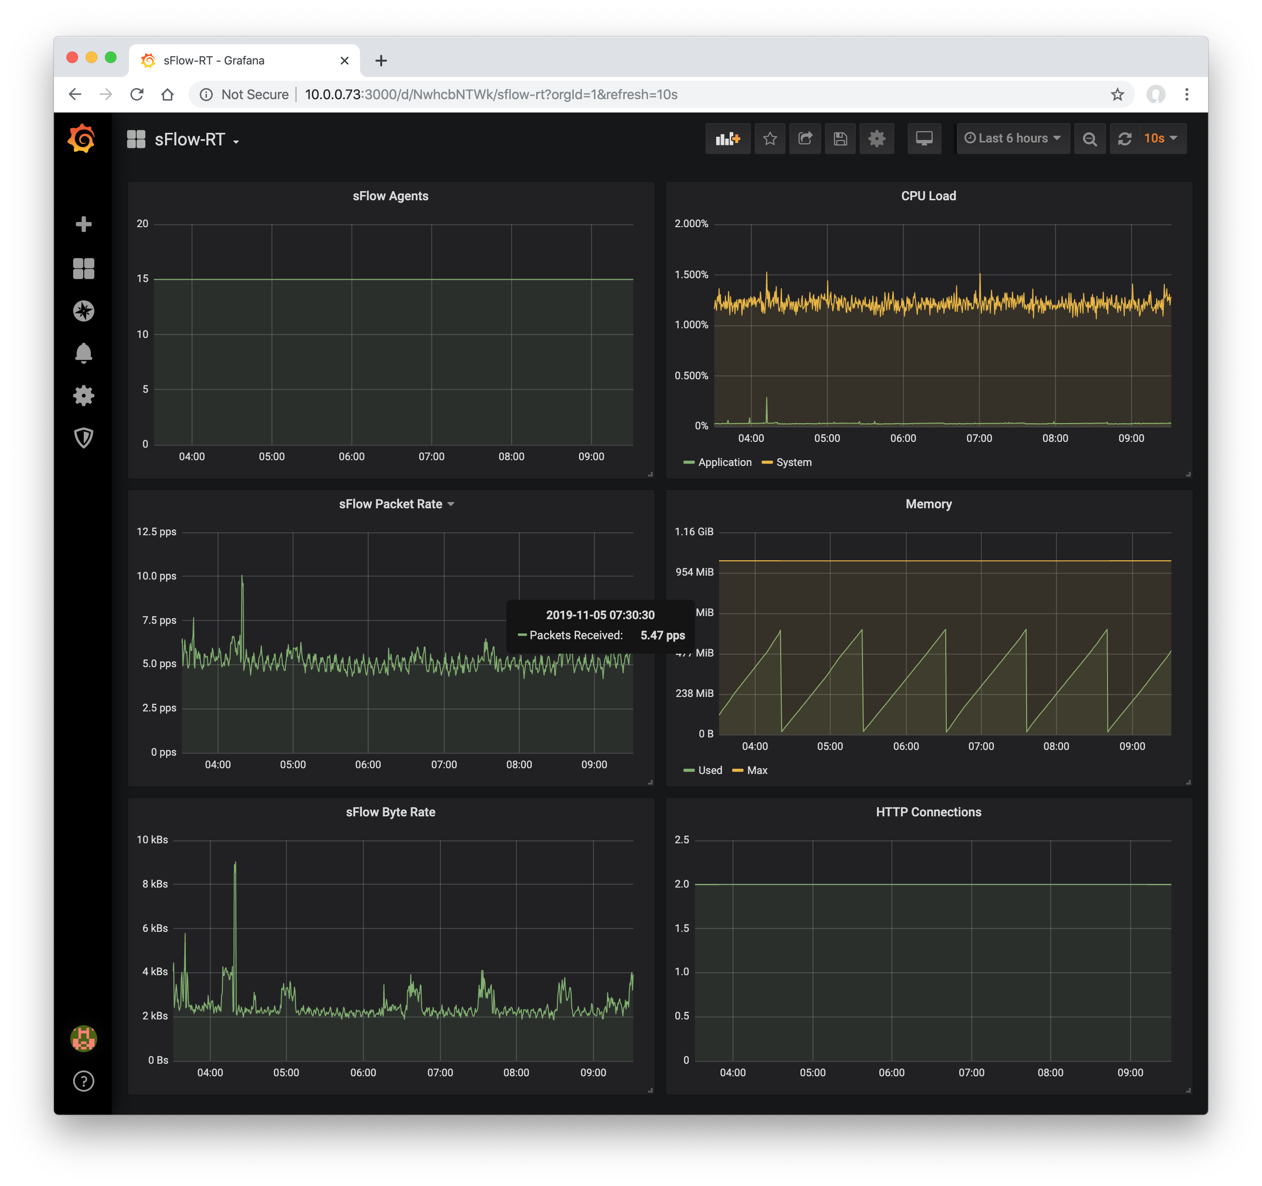Click the Add panel toolbar icon

pyautogui.click(x=727, y=139)
